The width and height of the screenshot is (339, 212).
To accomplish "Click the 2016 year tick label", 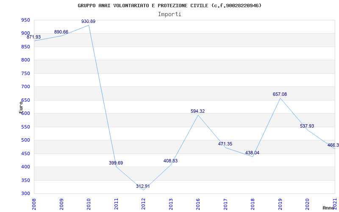I will (198, 202).
